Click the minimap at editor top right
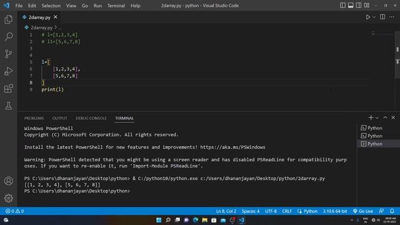The height and width of the screenshot is (225, 400). click(x=382, y=34)
